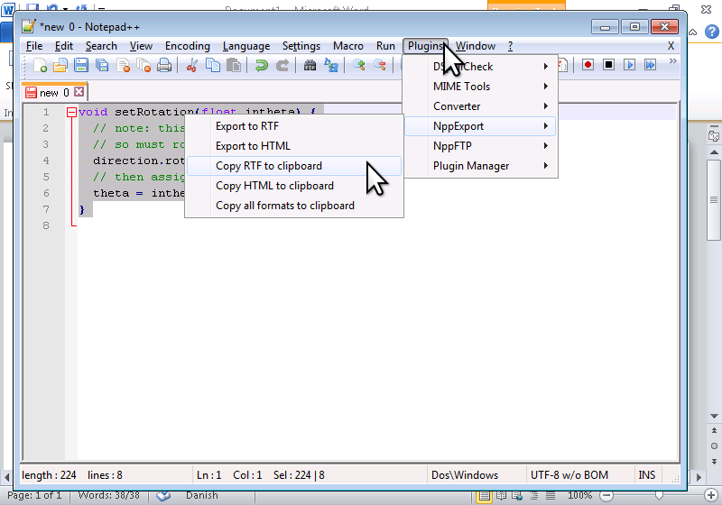Click the Close document toolbar icon
This screenshot has width=722, height=505.
click(123, 65)
